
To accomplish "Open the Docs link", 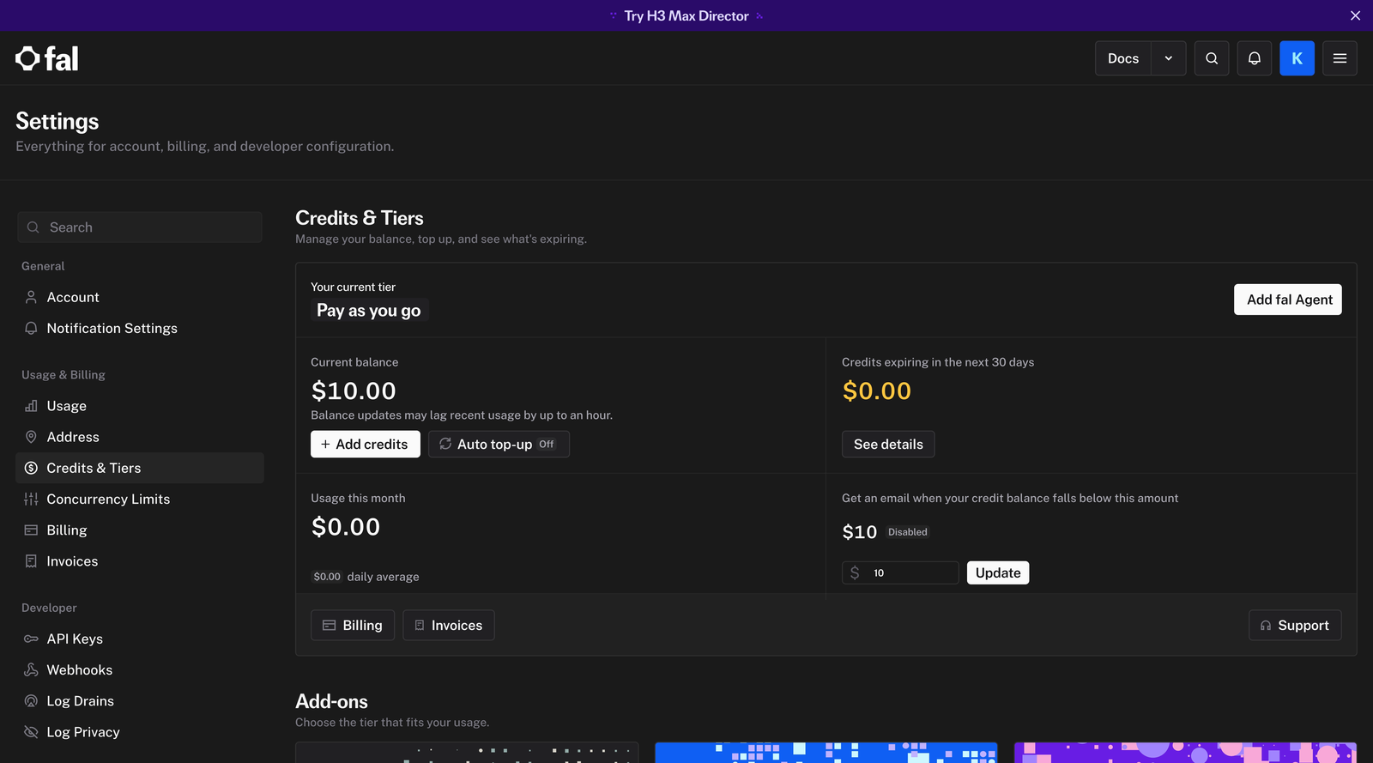I will (1123, 58).
